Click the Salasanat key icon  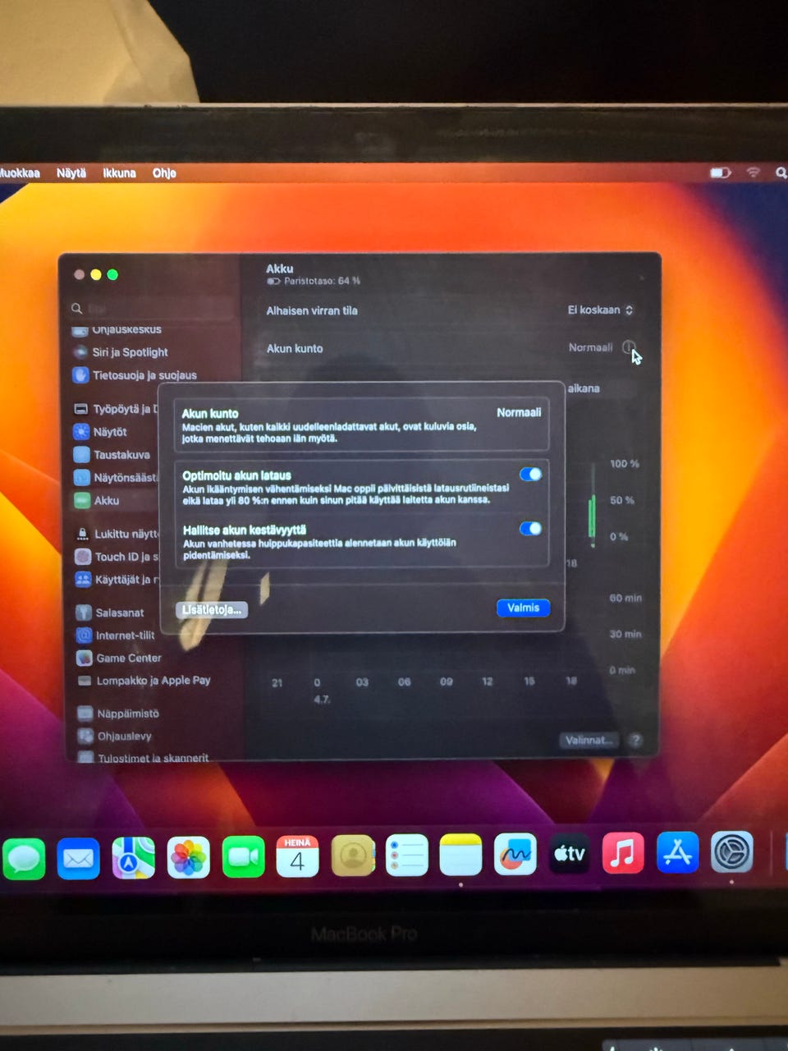[83, 613]
